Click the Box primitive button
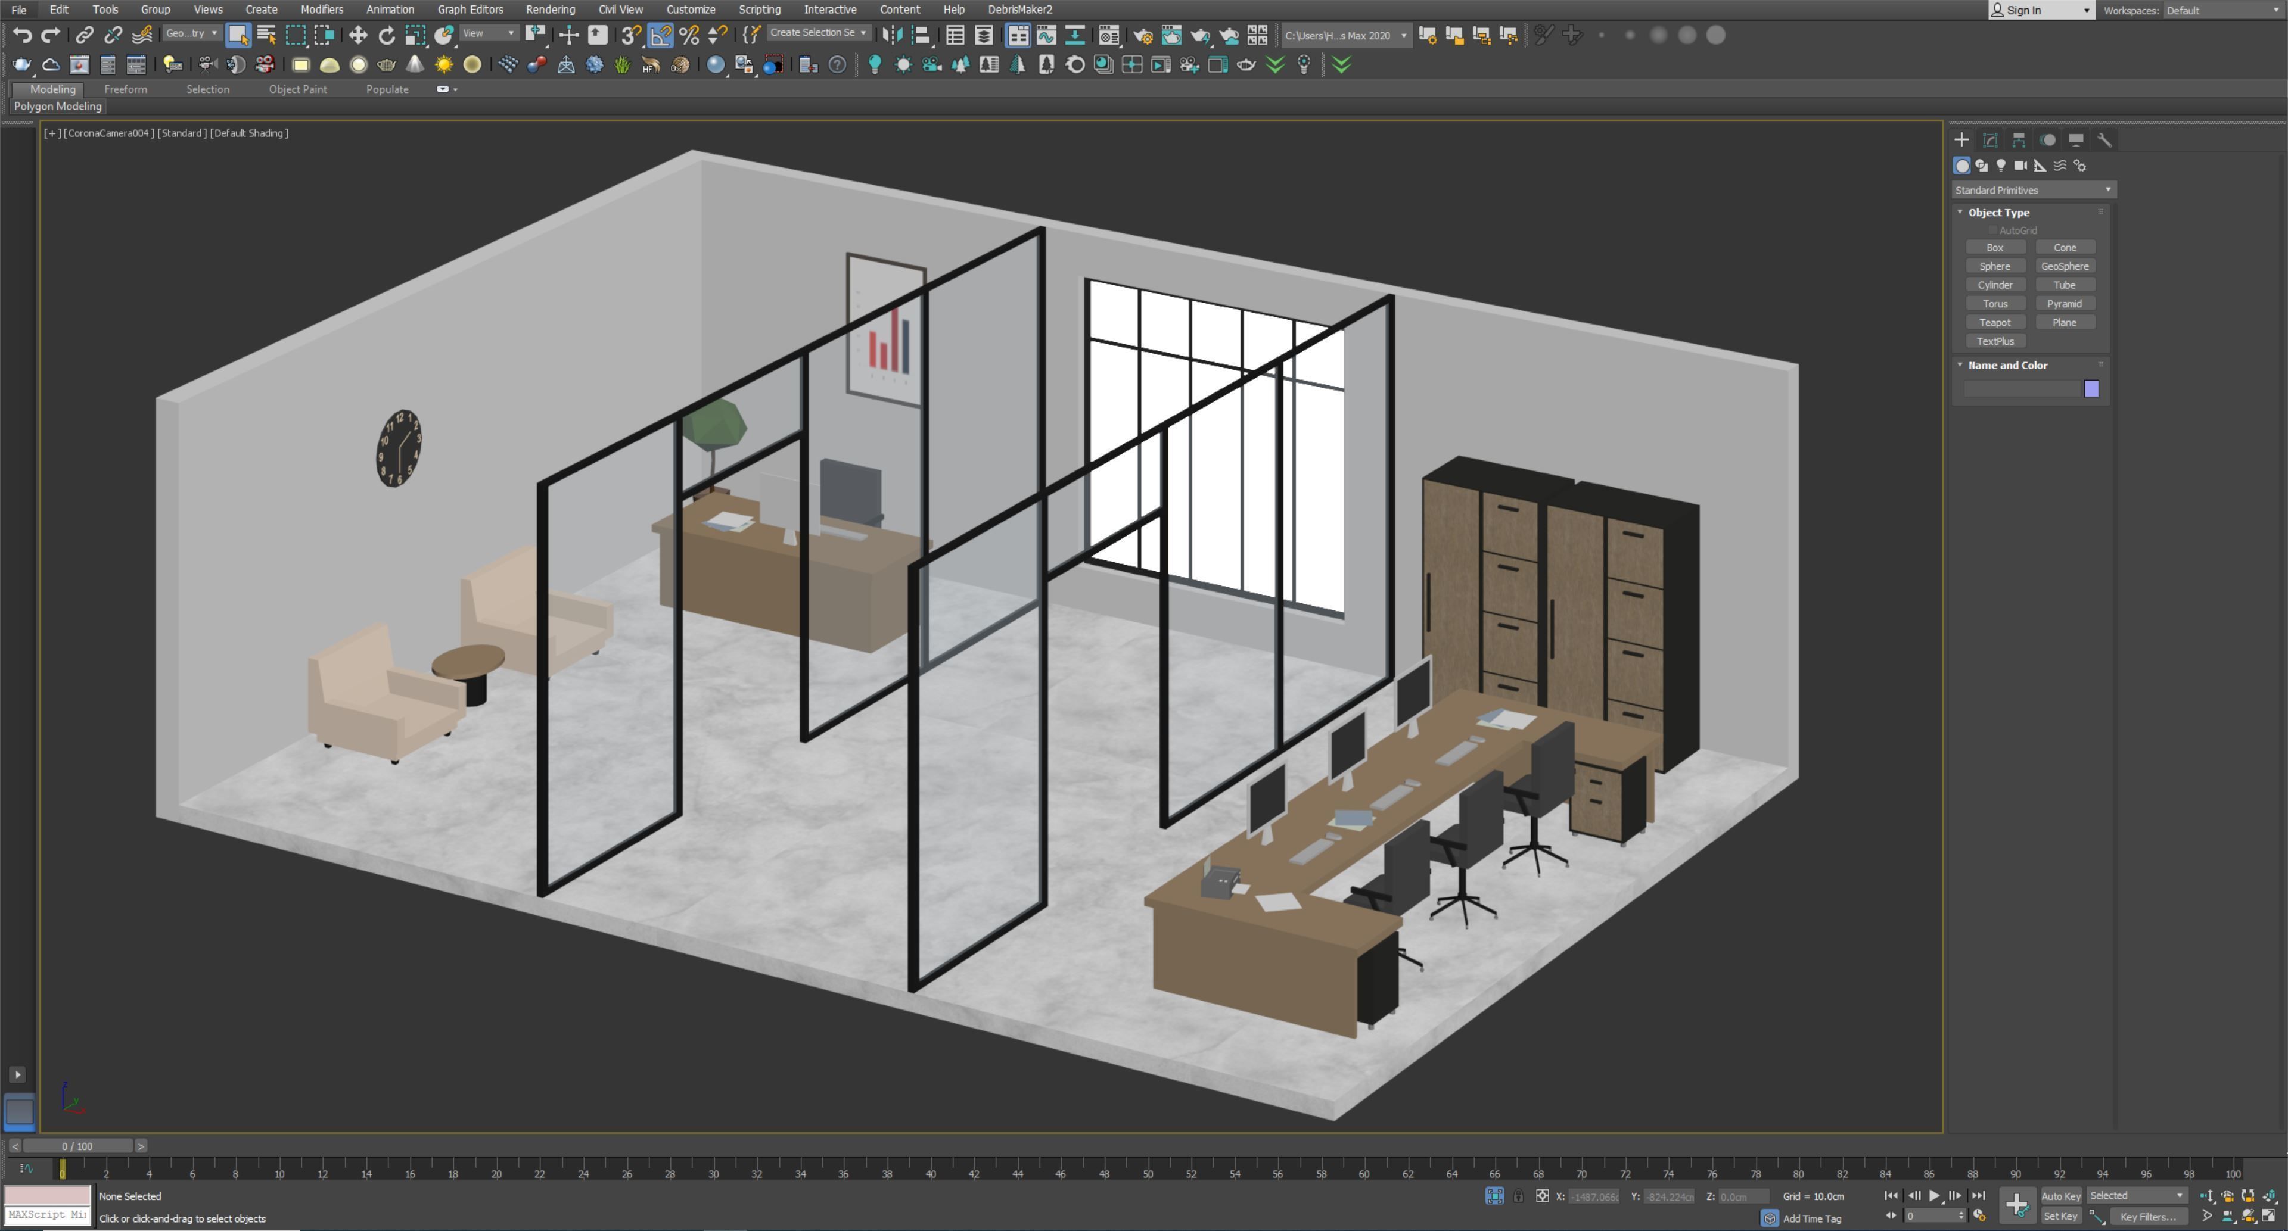The image size is (2288, 1231). [1995, 248]
